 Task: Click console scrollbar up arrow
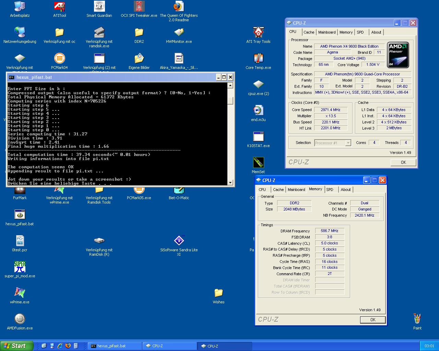pyautogui.click(x=230, y=85)
